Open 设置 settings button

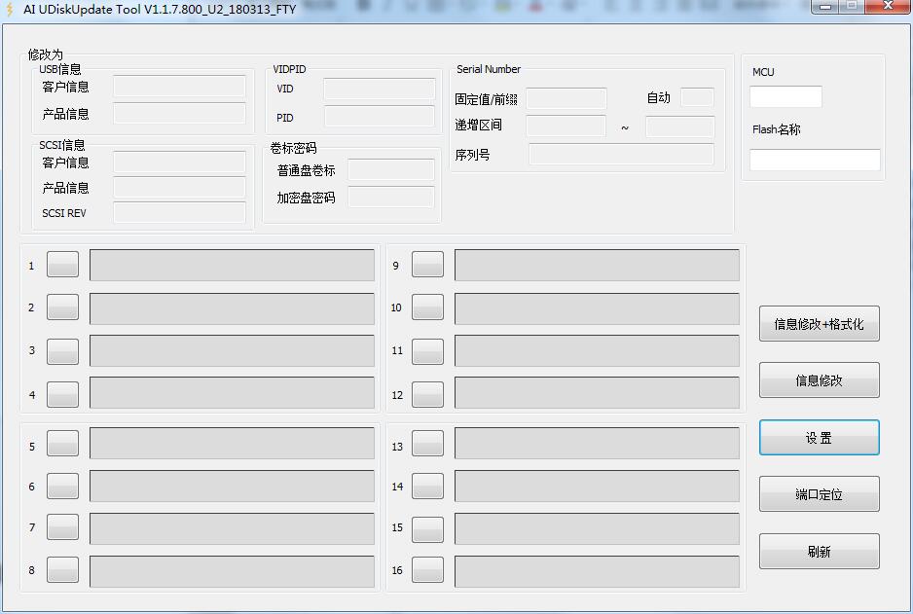coord(819,438)
